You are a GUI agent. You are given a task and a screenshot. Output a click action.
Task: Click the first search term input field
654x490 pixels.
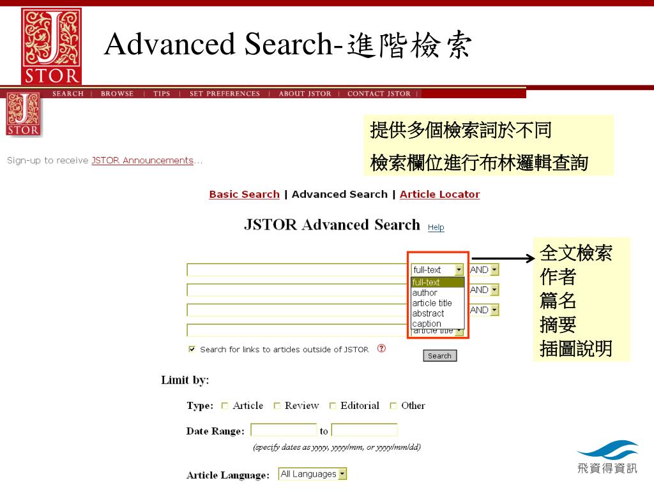[x=297, y=270]
